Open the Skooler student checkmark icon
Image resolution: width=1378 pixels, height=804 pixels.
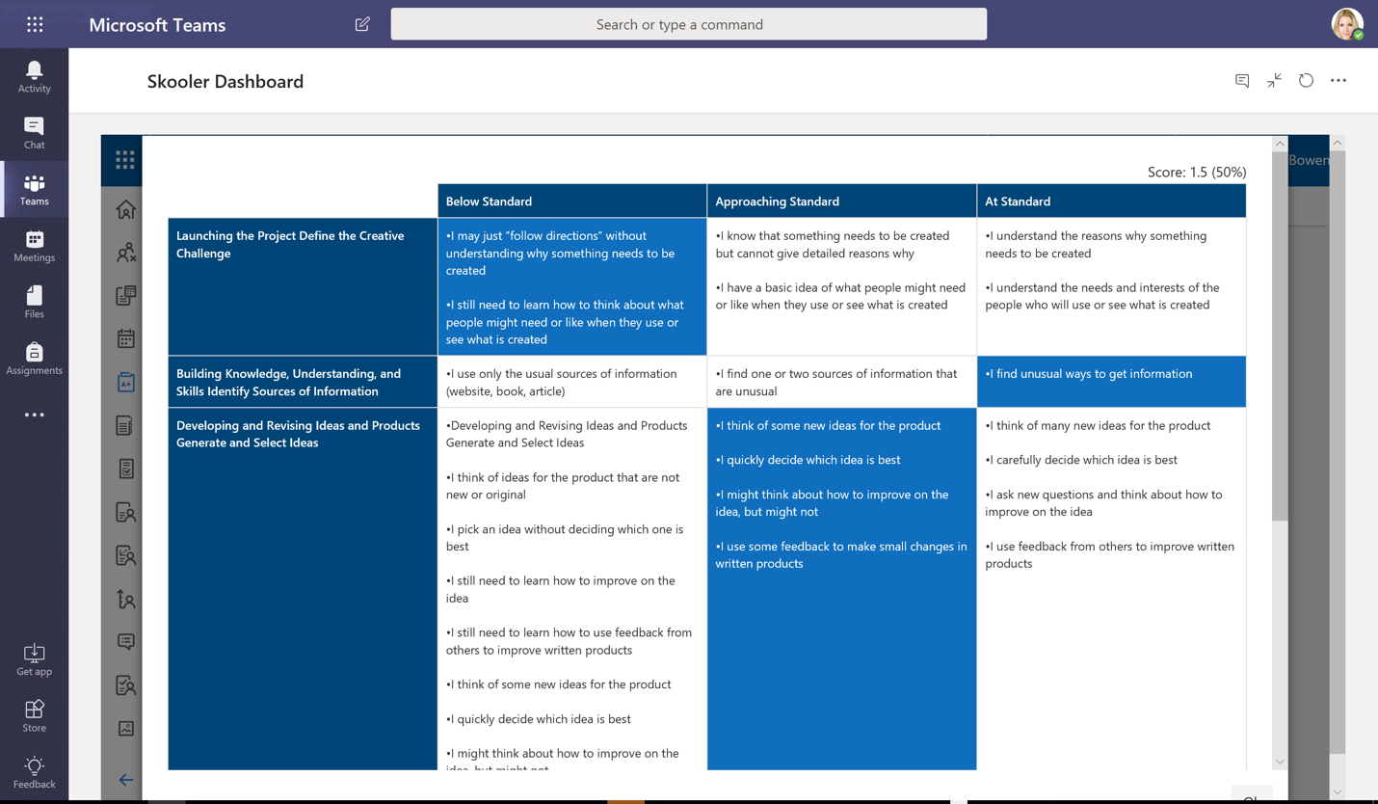(x=126, y=685)
